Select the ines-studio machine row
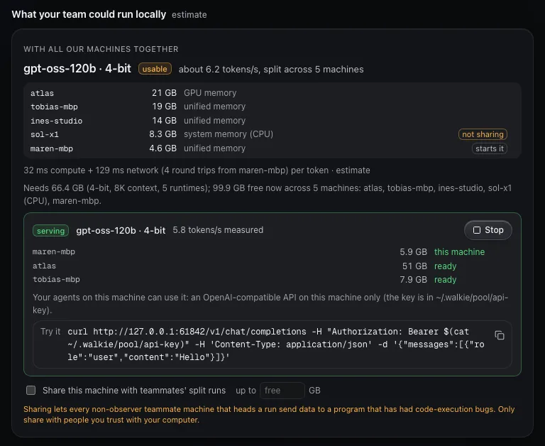 pyautogui.click(x=272, y=121)
